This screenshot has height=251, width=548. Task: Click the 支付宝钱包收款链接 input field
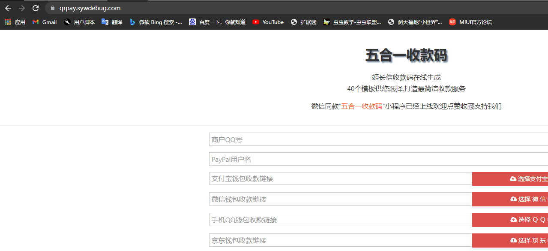point(300,178)
